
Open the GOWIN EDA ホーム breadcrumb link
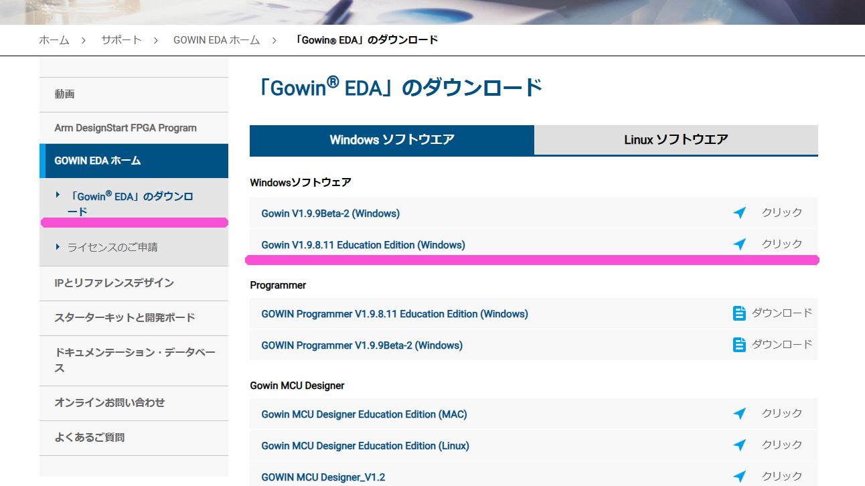[216, 40]
